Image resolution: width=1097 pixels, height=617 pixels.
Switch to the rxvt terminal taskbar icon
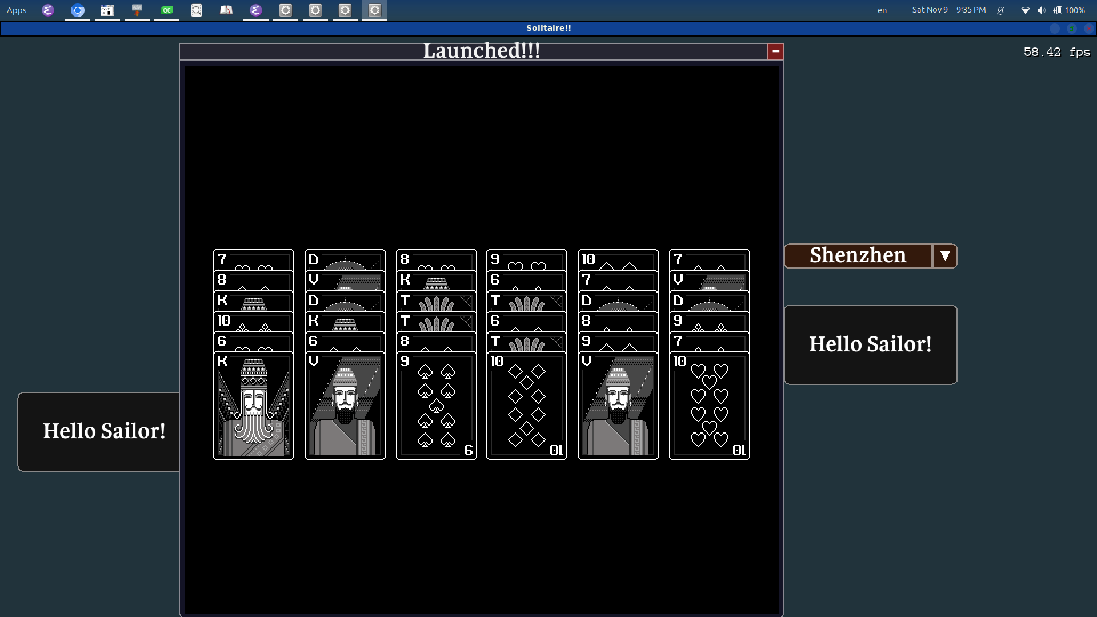tap(107, 10)
